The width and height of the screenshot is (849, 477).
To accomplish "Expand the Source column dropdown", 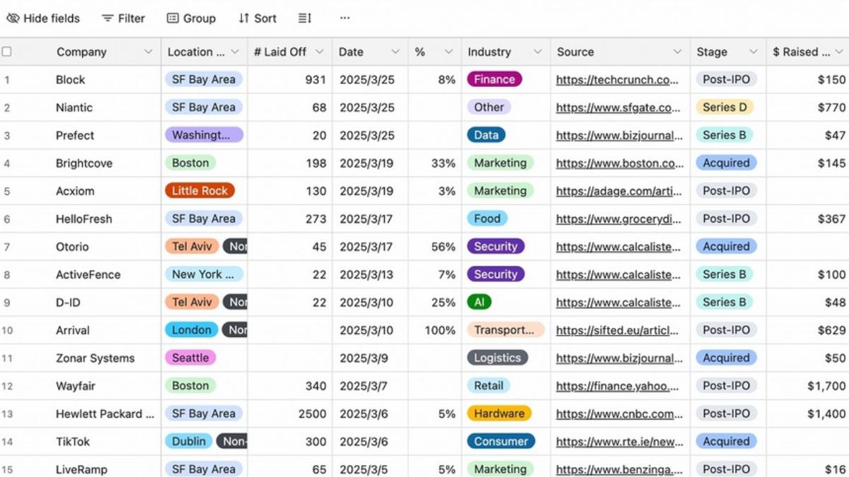I will (677, 52).
